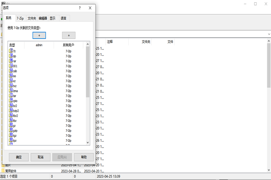Click the 取消 button
The image size is (271, 180).
pyautogui.click(x=41, y=157)
